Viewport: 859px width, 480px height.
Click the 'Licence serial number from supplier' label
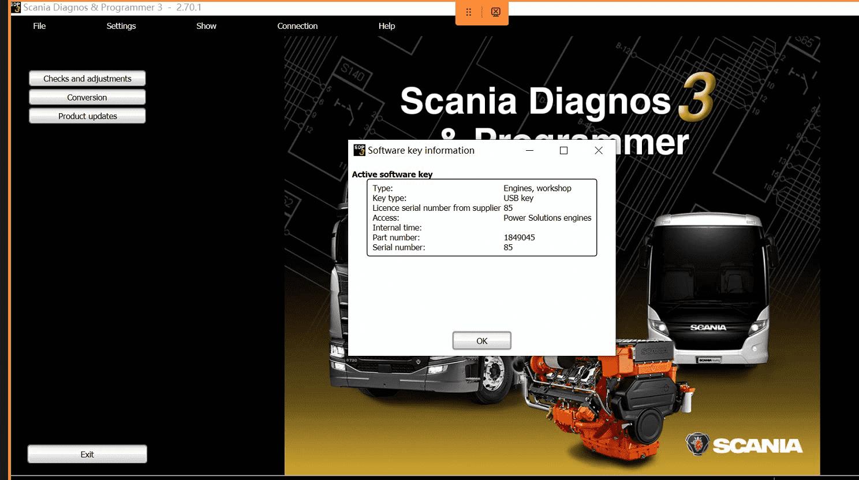click(x=436, y=208)
